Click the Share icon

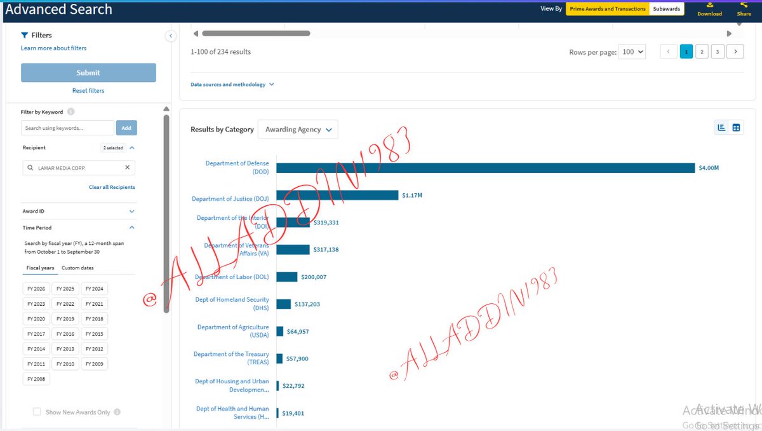(744, 5)
